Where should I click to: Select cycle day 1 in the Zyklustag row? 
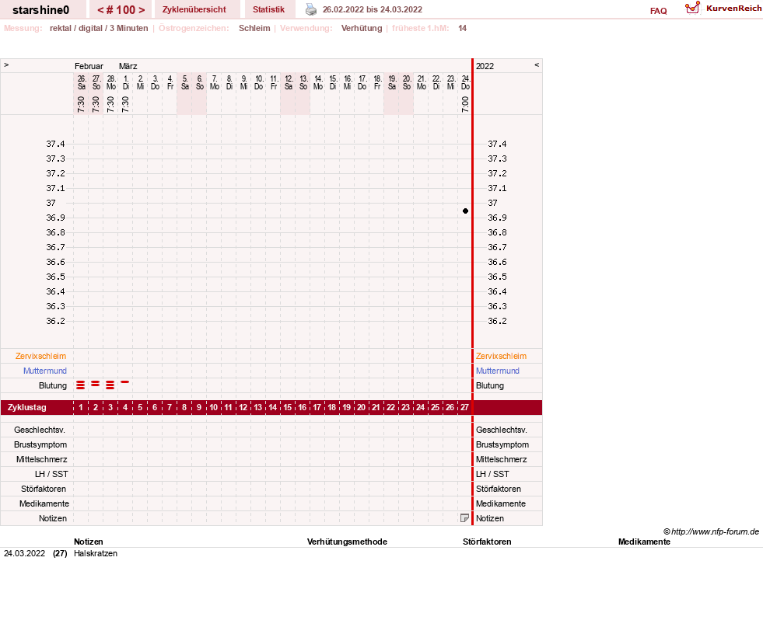coord(81,407)
